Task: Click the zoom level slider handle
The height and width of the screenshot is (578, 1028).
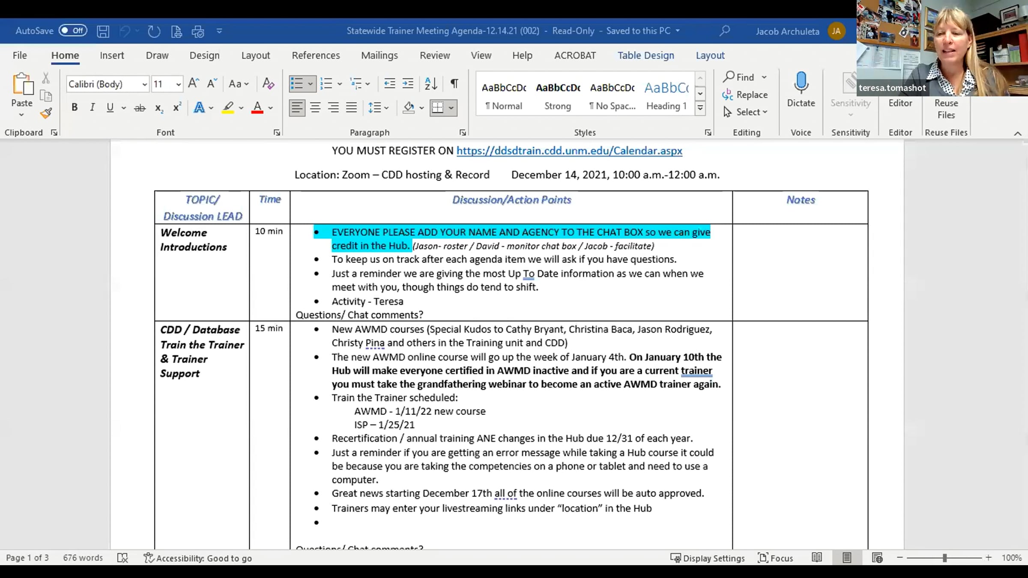Action: (x=944, y=558)
